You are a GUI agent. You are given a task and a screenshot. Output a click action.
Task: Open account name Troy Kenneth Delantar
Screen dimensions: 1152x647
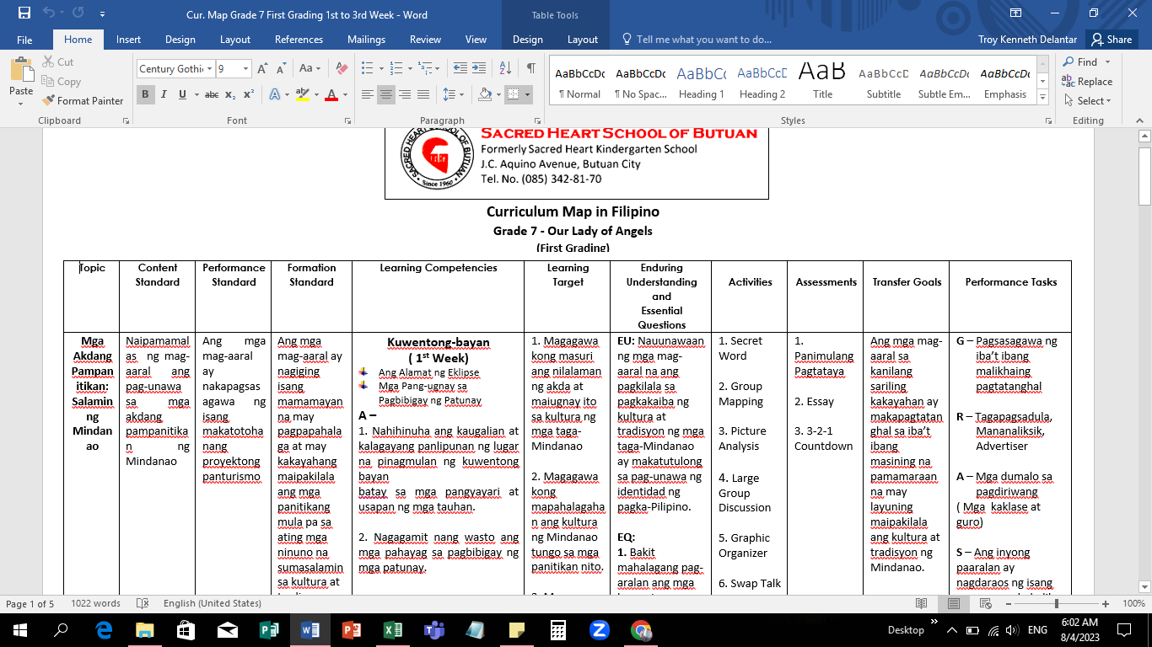pyautogui.click(x=1026, y=40)
